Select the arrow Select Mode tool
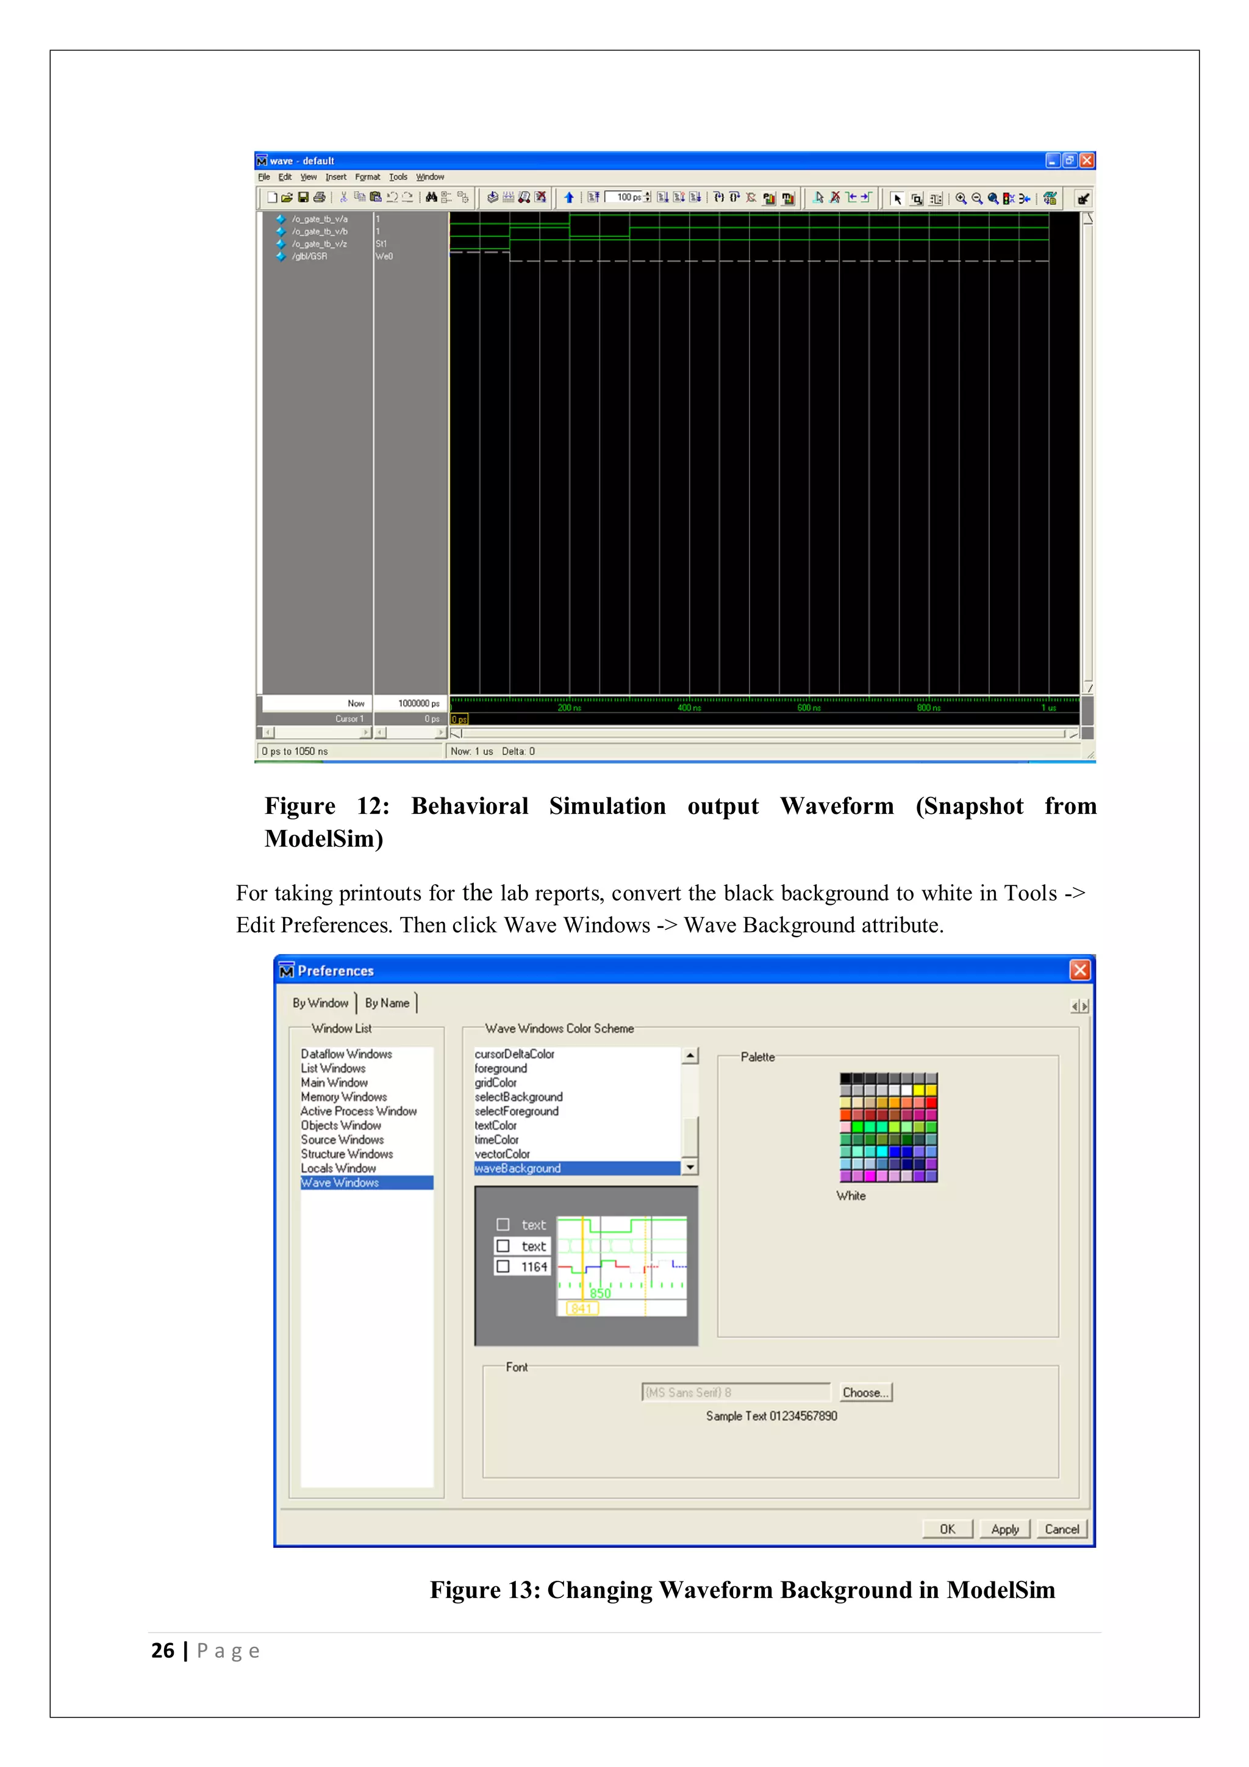 tap(898, 198)
